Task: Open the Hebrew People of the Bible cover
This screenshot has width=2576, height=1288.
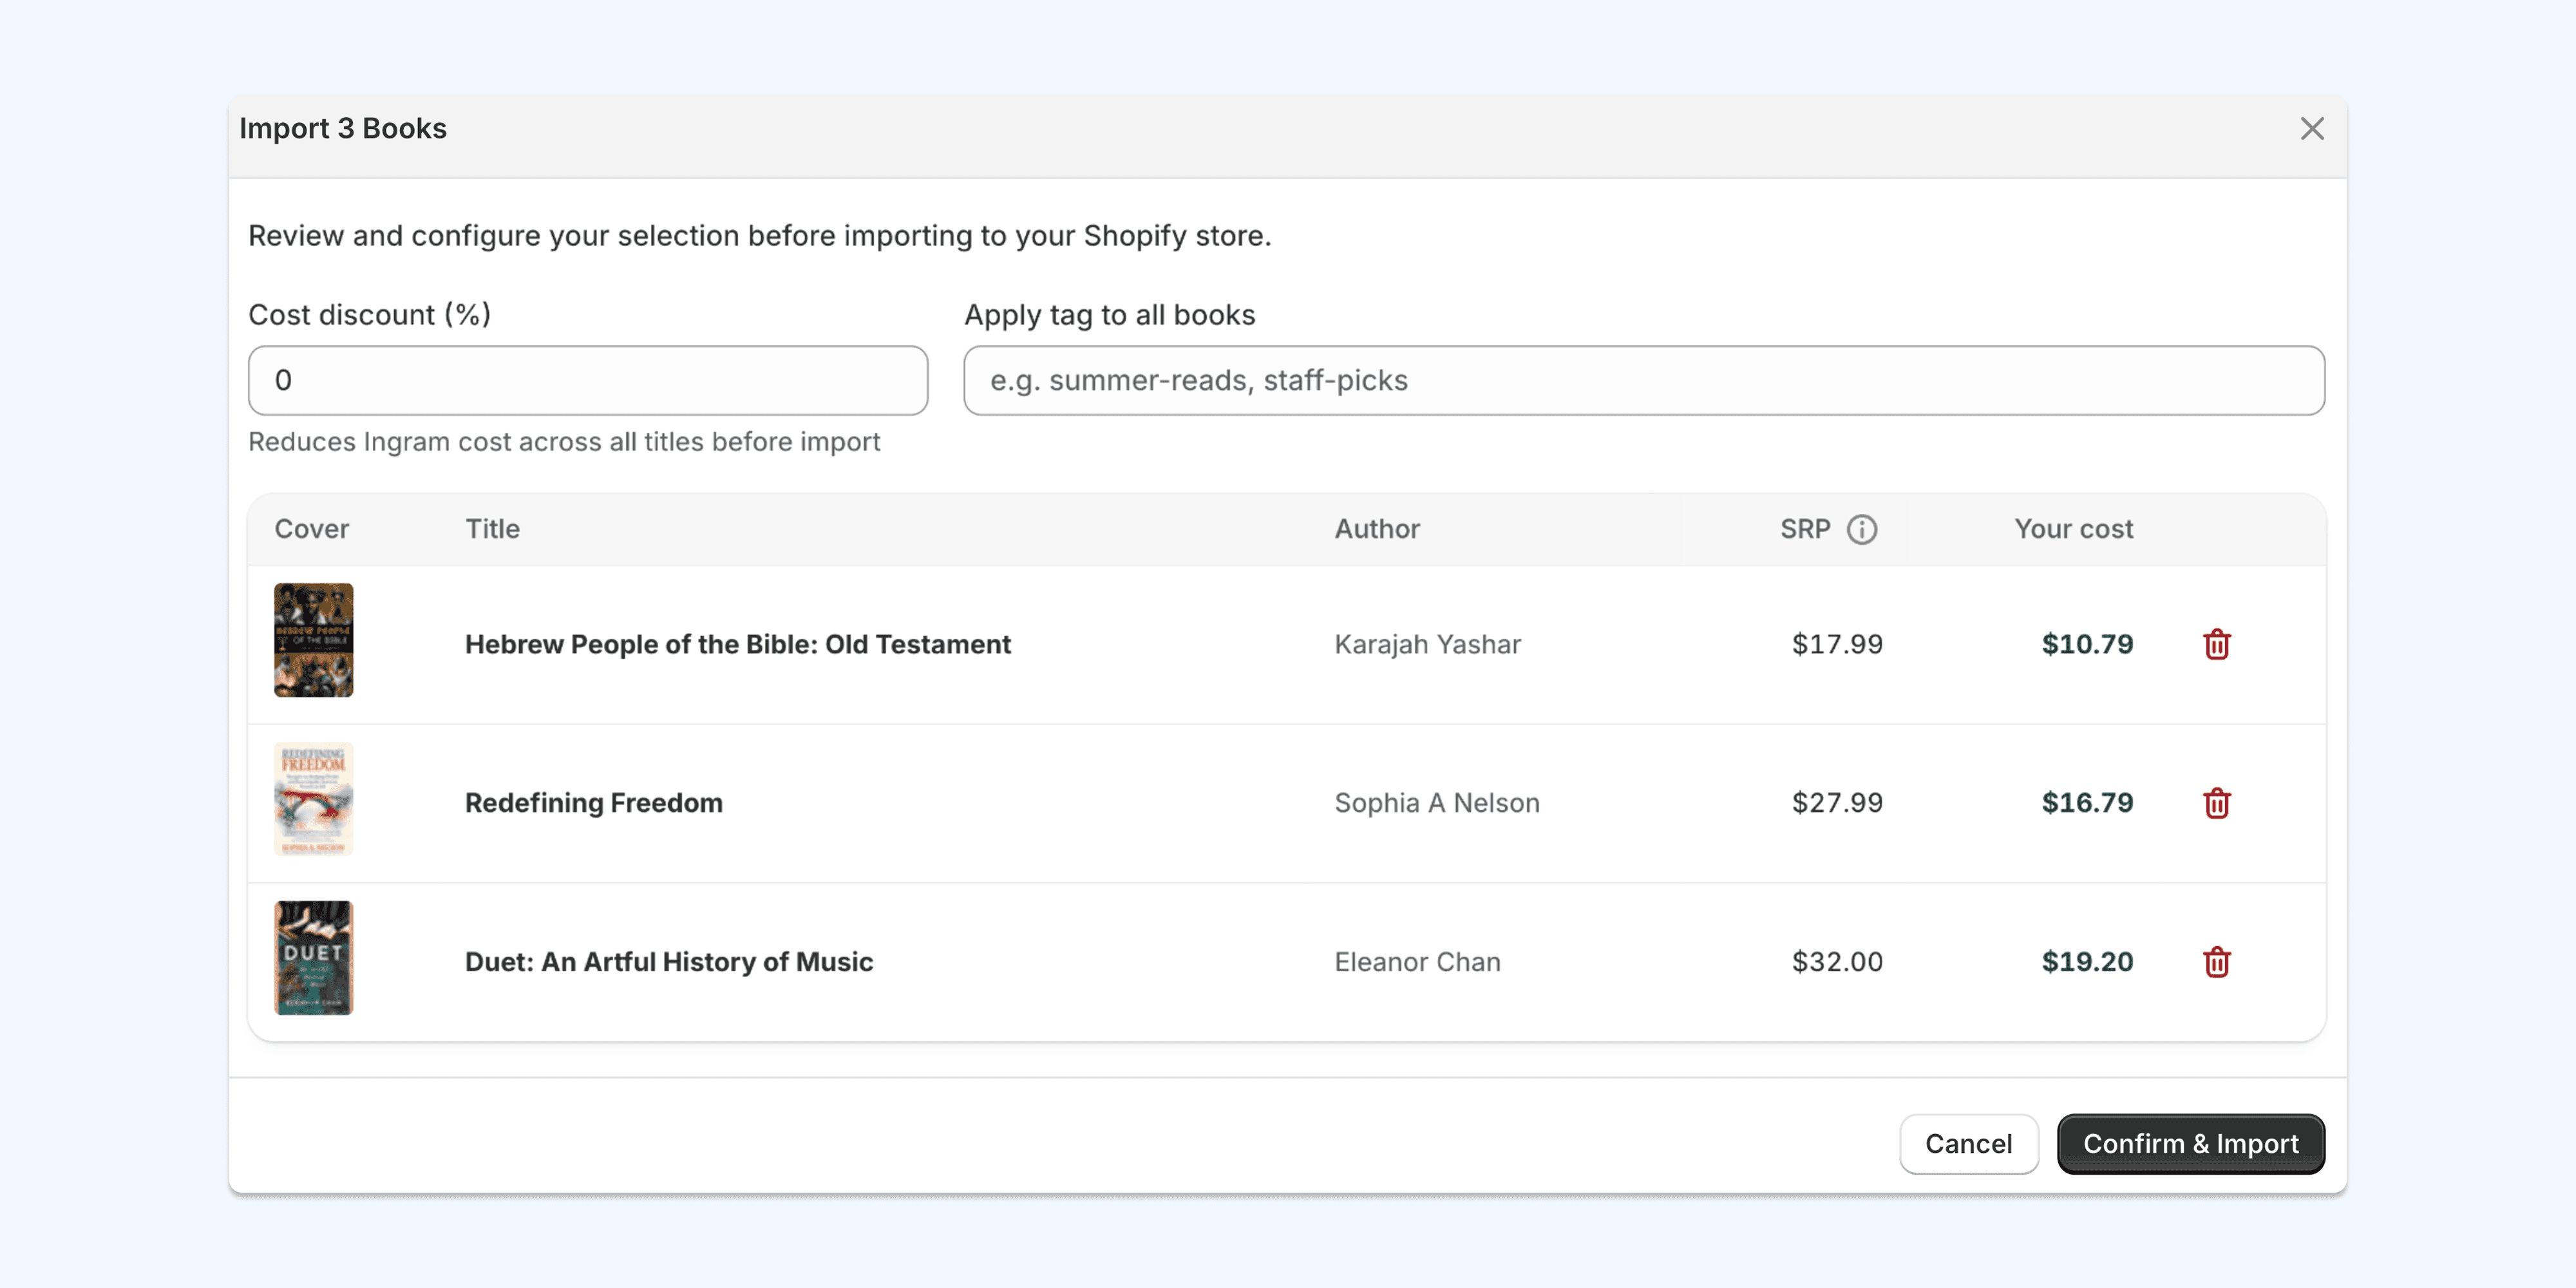Action: click(314, 640)
